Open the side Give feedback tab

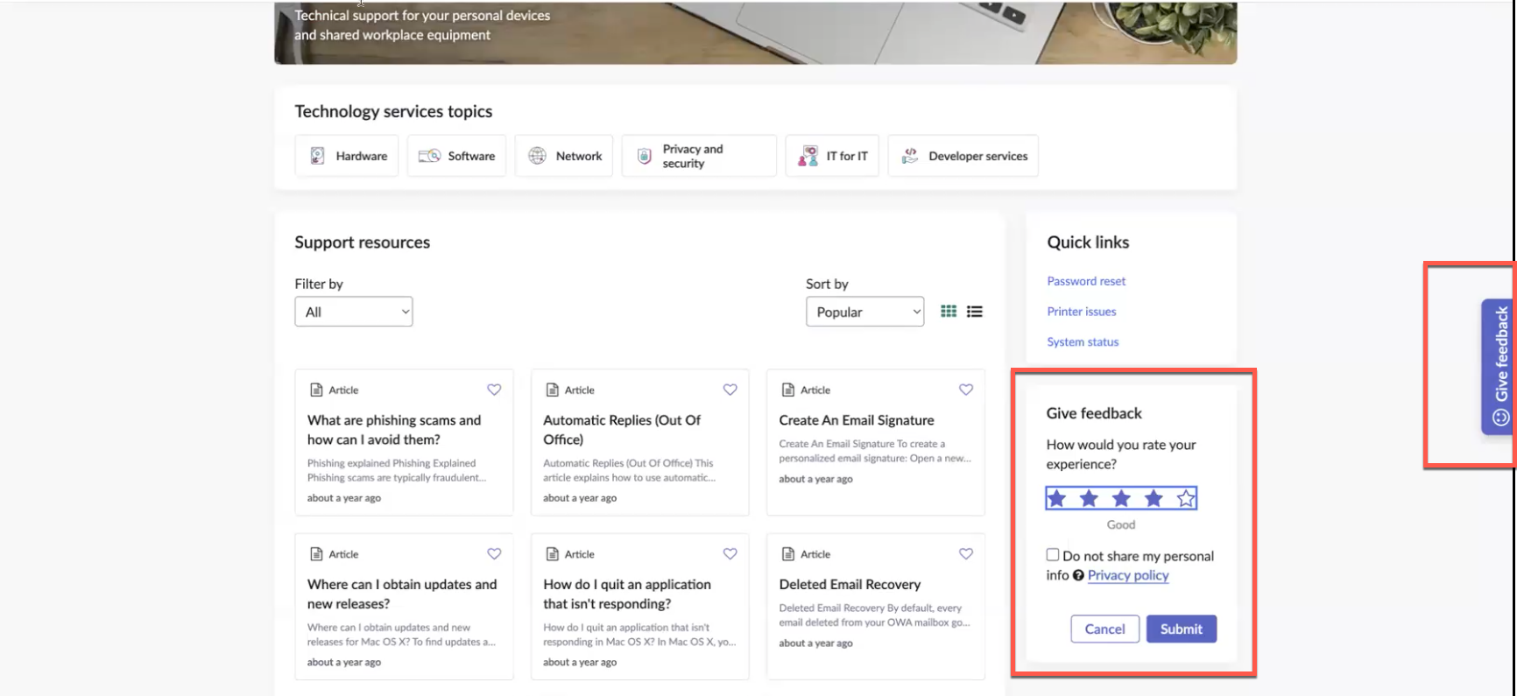[1499, 367]
